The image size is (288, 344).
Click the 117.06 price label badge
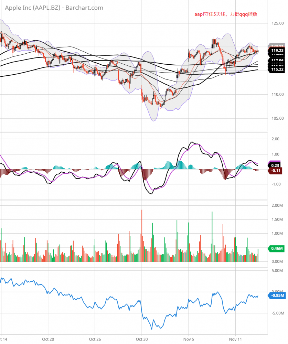277,60
